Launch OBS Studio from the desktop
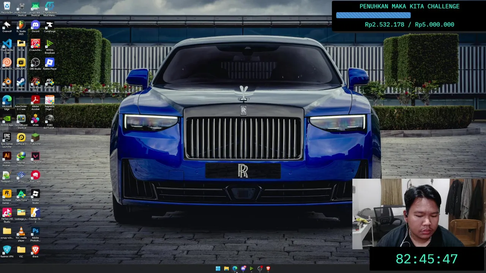The width and height of the screenshot is (486, 273). pos(35,64)
